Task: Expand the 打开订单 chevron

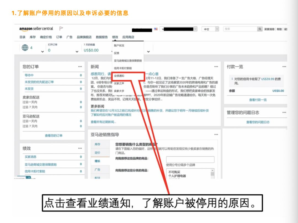Action: 77,52
